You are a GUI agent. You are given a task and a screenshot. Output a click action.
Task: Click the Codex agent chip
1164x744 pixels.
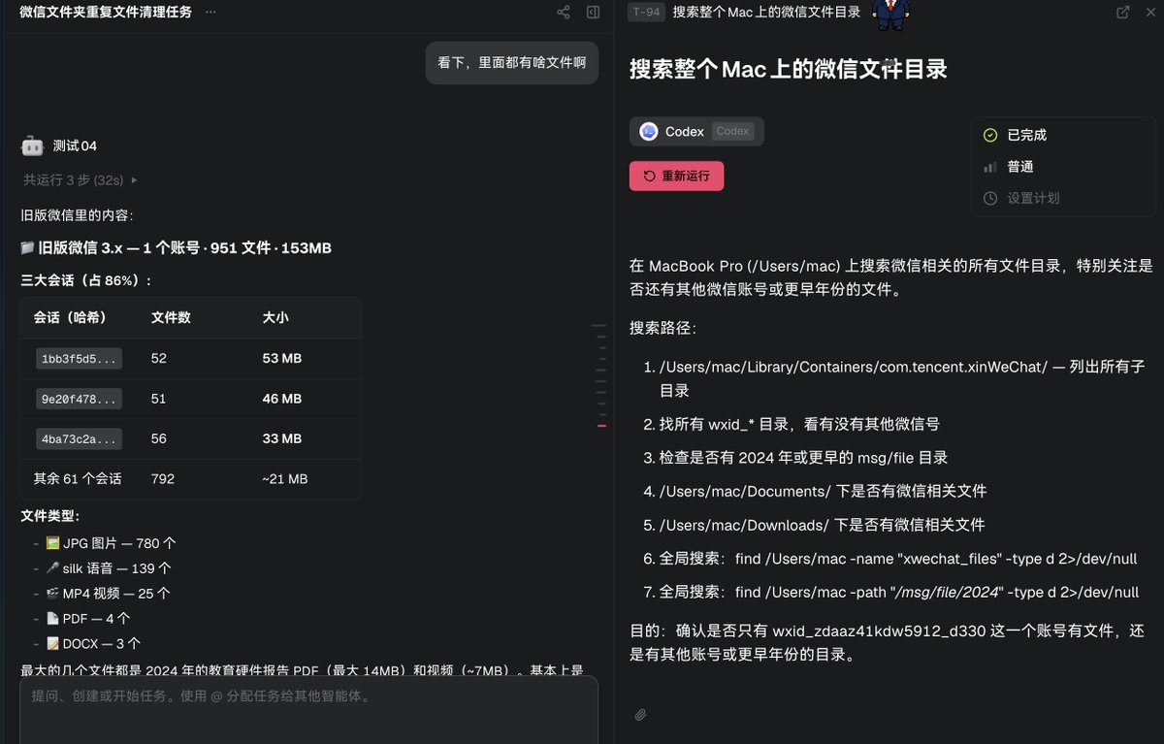click(696, 131)
